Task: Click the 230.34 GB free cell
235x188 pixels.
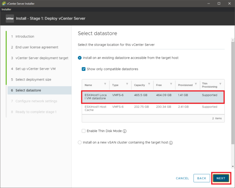Action: 163,107
